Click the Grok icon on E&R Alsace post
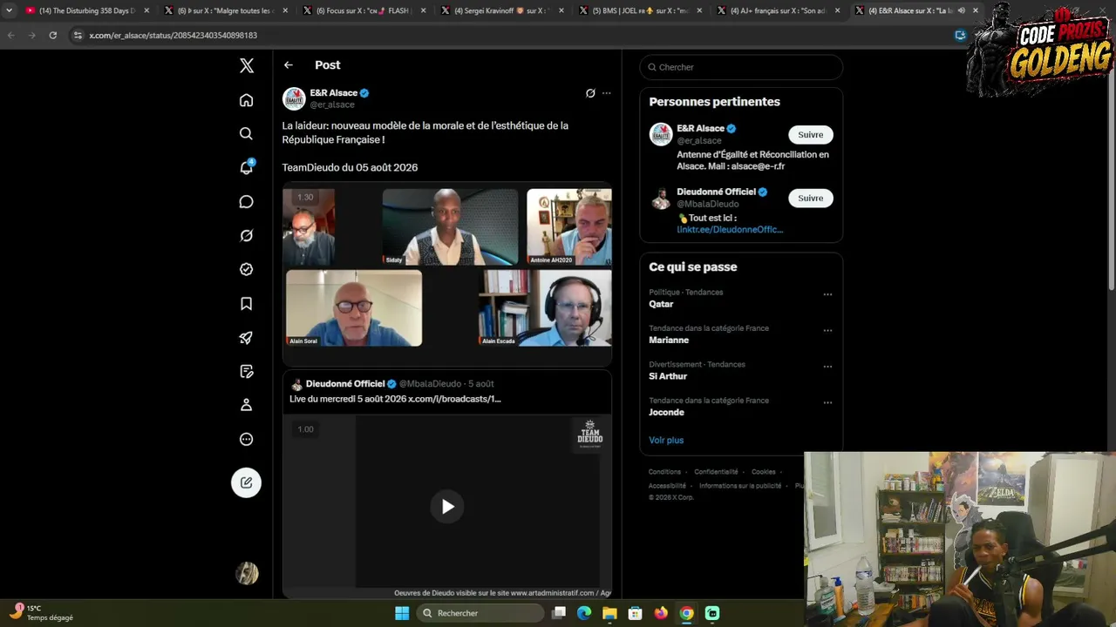This screenshot has height=627, width=1116. coord(590,93)
